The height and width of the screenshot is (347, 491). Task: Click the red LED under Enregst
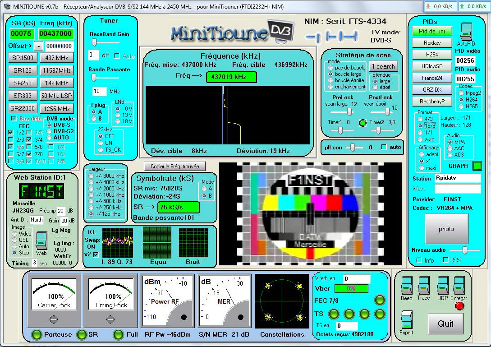(x=459, y=305)
